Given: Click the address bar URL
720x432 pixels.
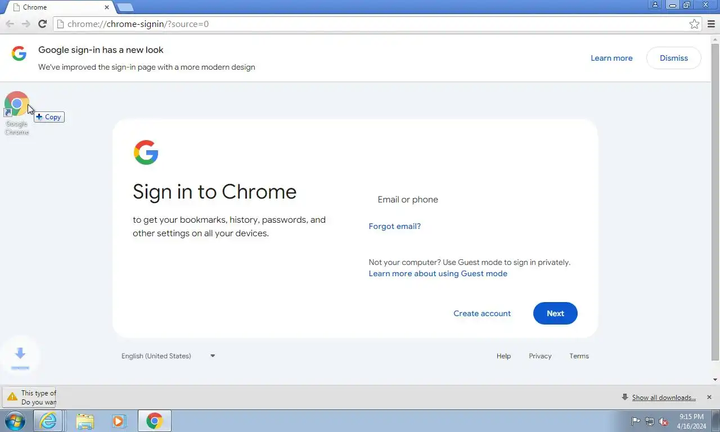Looking at the screenshot, I should pyautogui.click(x=138, y=24).
